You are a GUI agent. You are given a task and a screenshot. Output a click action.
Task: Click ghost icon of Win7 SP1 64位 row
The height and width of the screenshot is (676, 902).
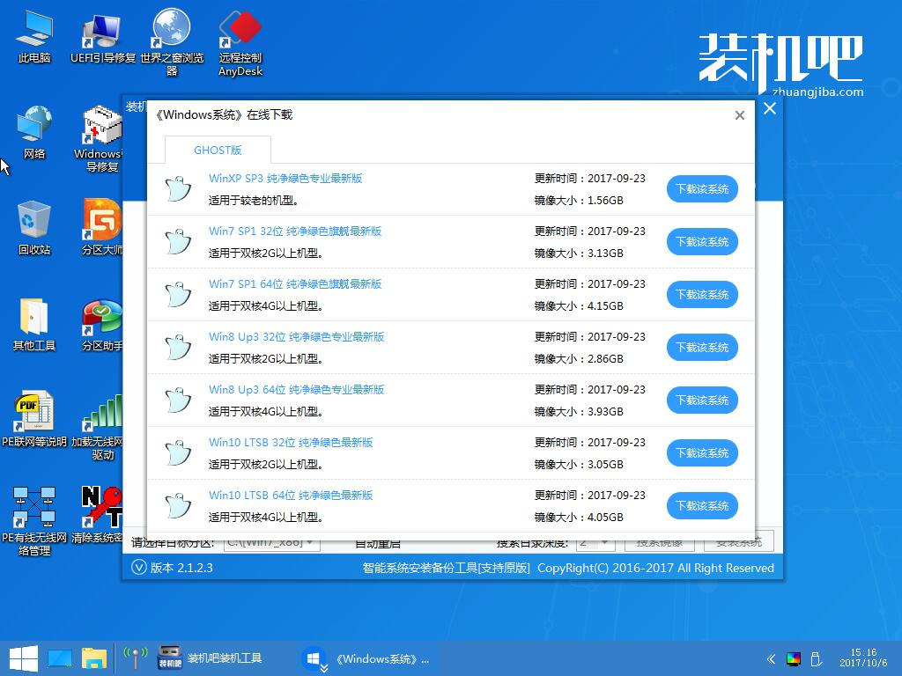178,294
